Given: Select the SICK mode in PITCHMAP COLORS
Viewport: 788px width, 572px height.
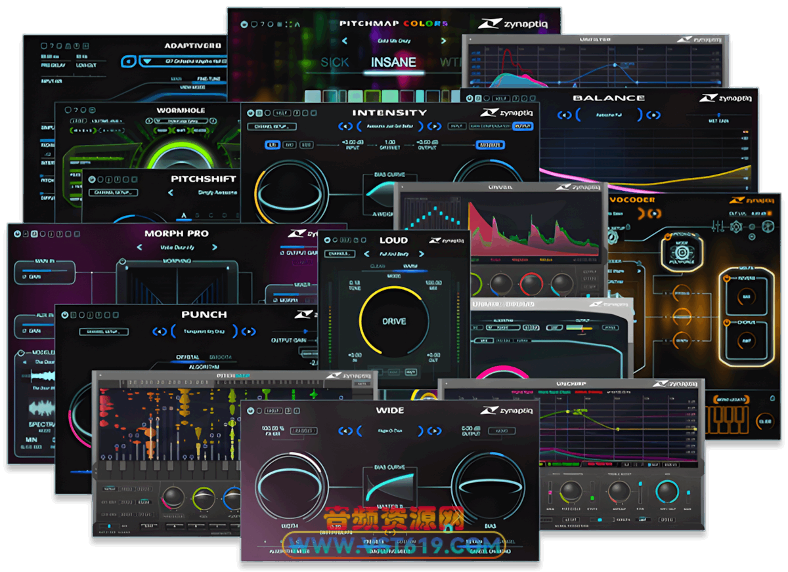Looking at the screenshot, I should tap(335, 63).
